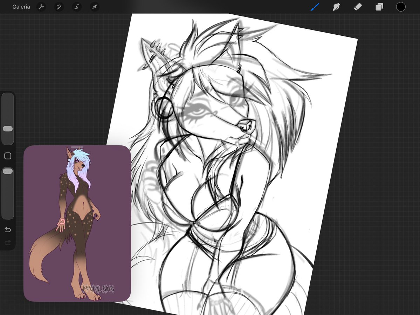Tap the reference image window

coord(77,224)
